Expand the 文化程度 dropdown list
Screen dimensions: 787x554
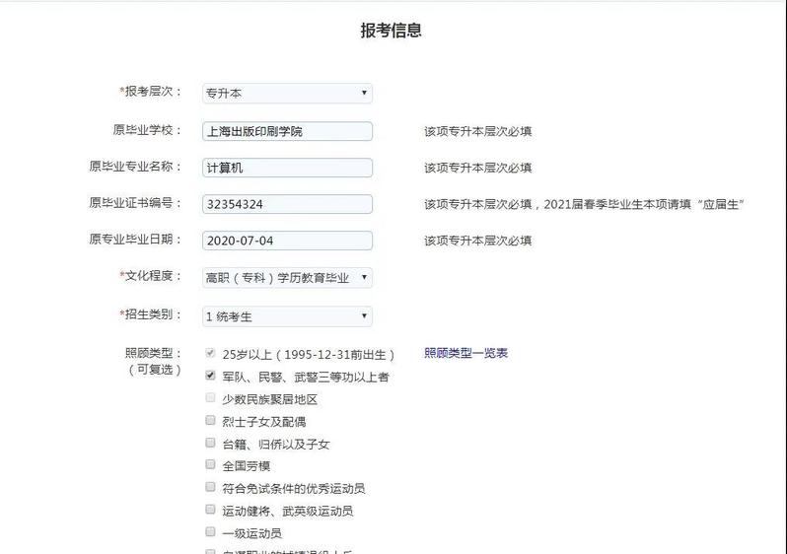coord(286,278)
